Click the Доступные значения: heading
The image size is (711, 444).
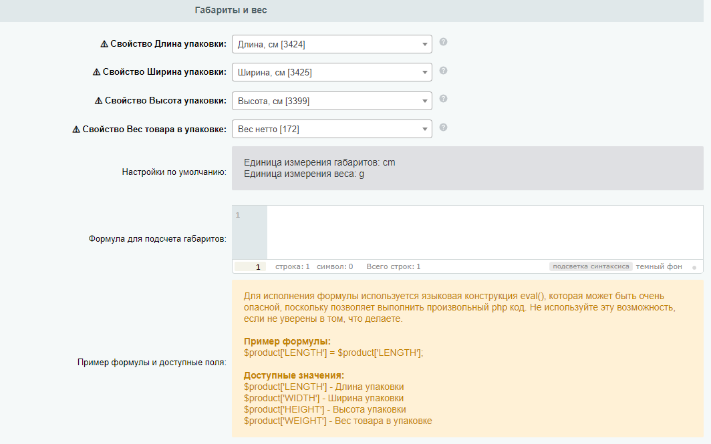pos(294,376)
